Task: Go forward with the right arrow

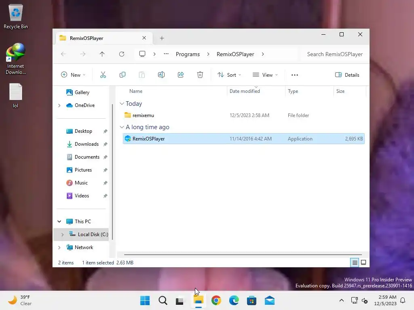Action: pos(82,54)
